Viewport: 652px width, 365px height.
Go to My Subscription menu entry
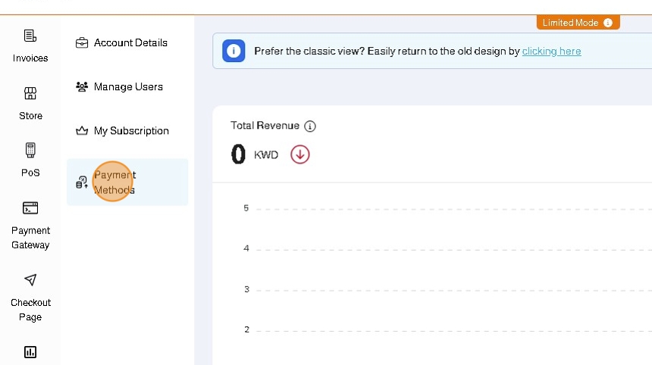tap(131, 131)
